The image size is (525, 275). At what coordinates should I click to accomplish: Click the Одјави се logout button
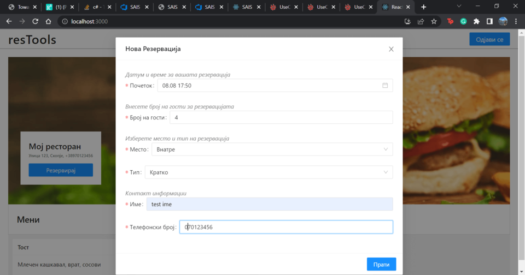coord(489,39)
